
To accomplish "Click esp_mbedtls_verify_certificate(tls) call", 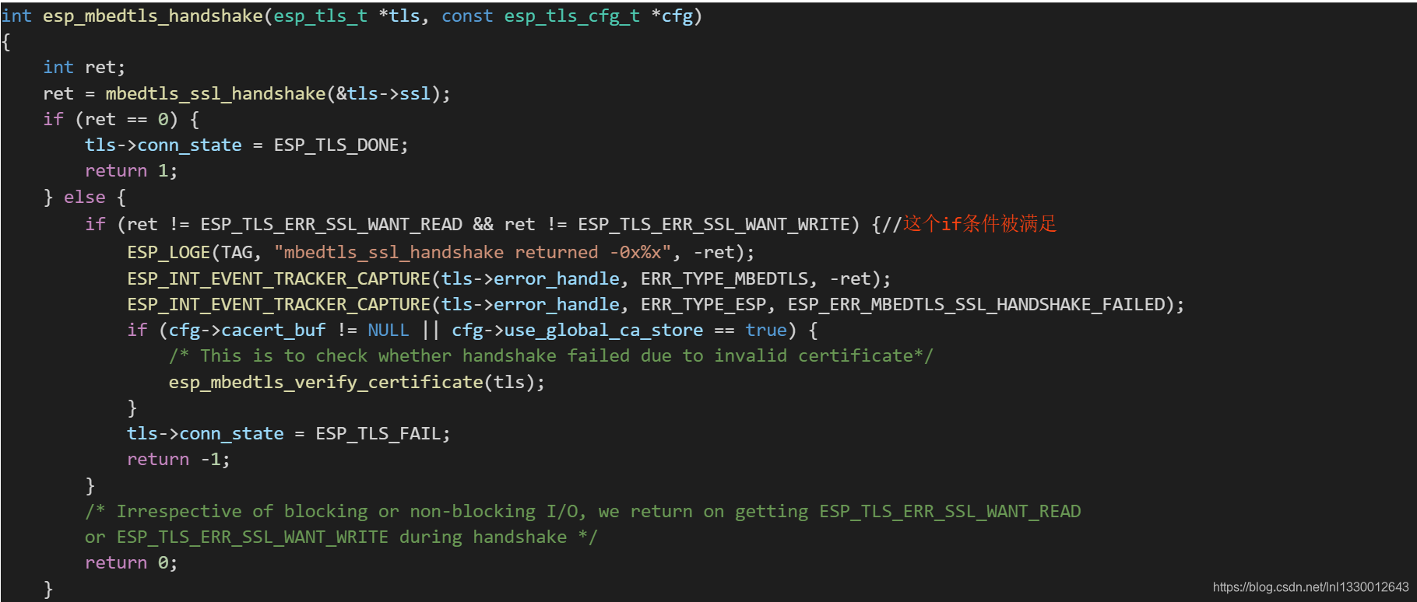I will 356,383.
